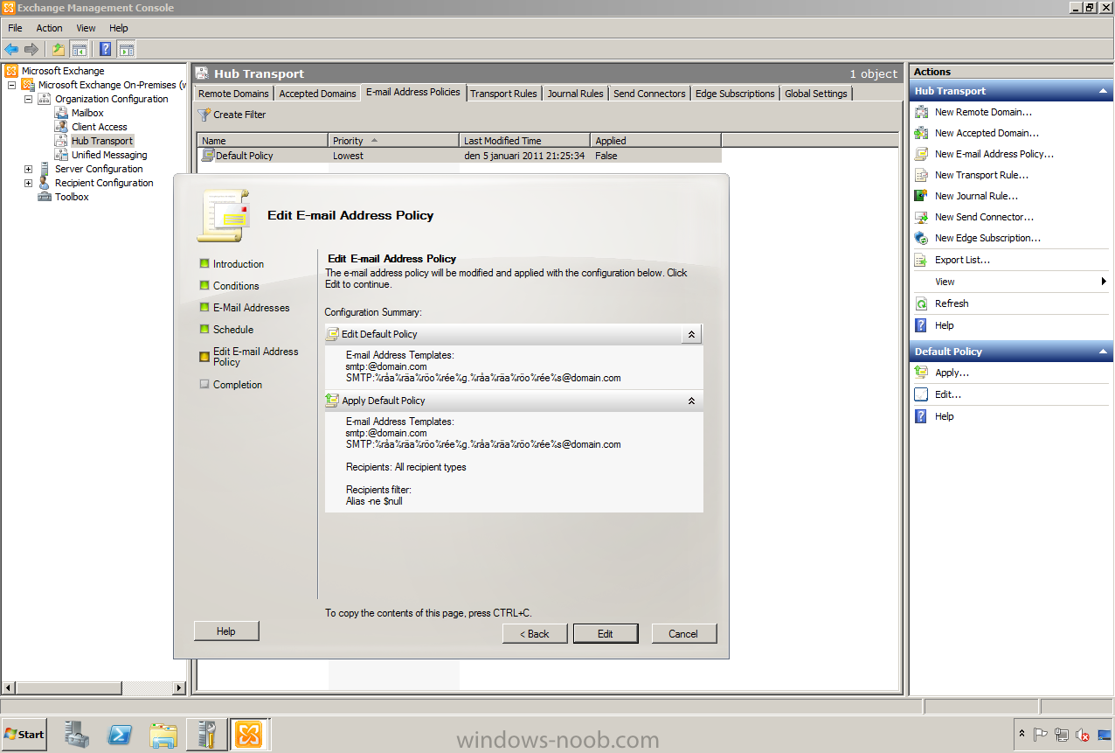Click the grey Forward arrow in the toolbar

pos(31,49)
